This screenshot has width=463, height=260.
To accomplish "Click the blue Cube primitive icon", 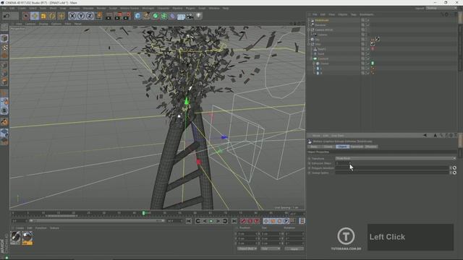I will [x=137, y=16].
